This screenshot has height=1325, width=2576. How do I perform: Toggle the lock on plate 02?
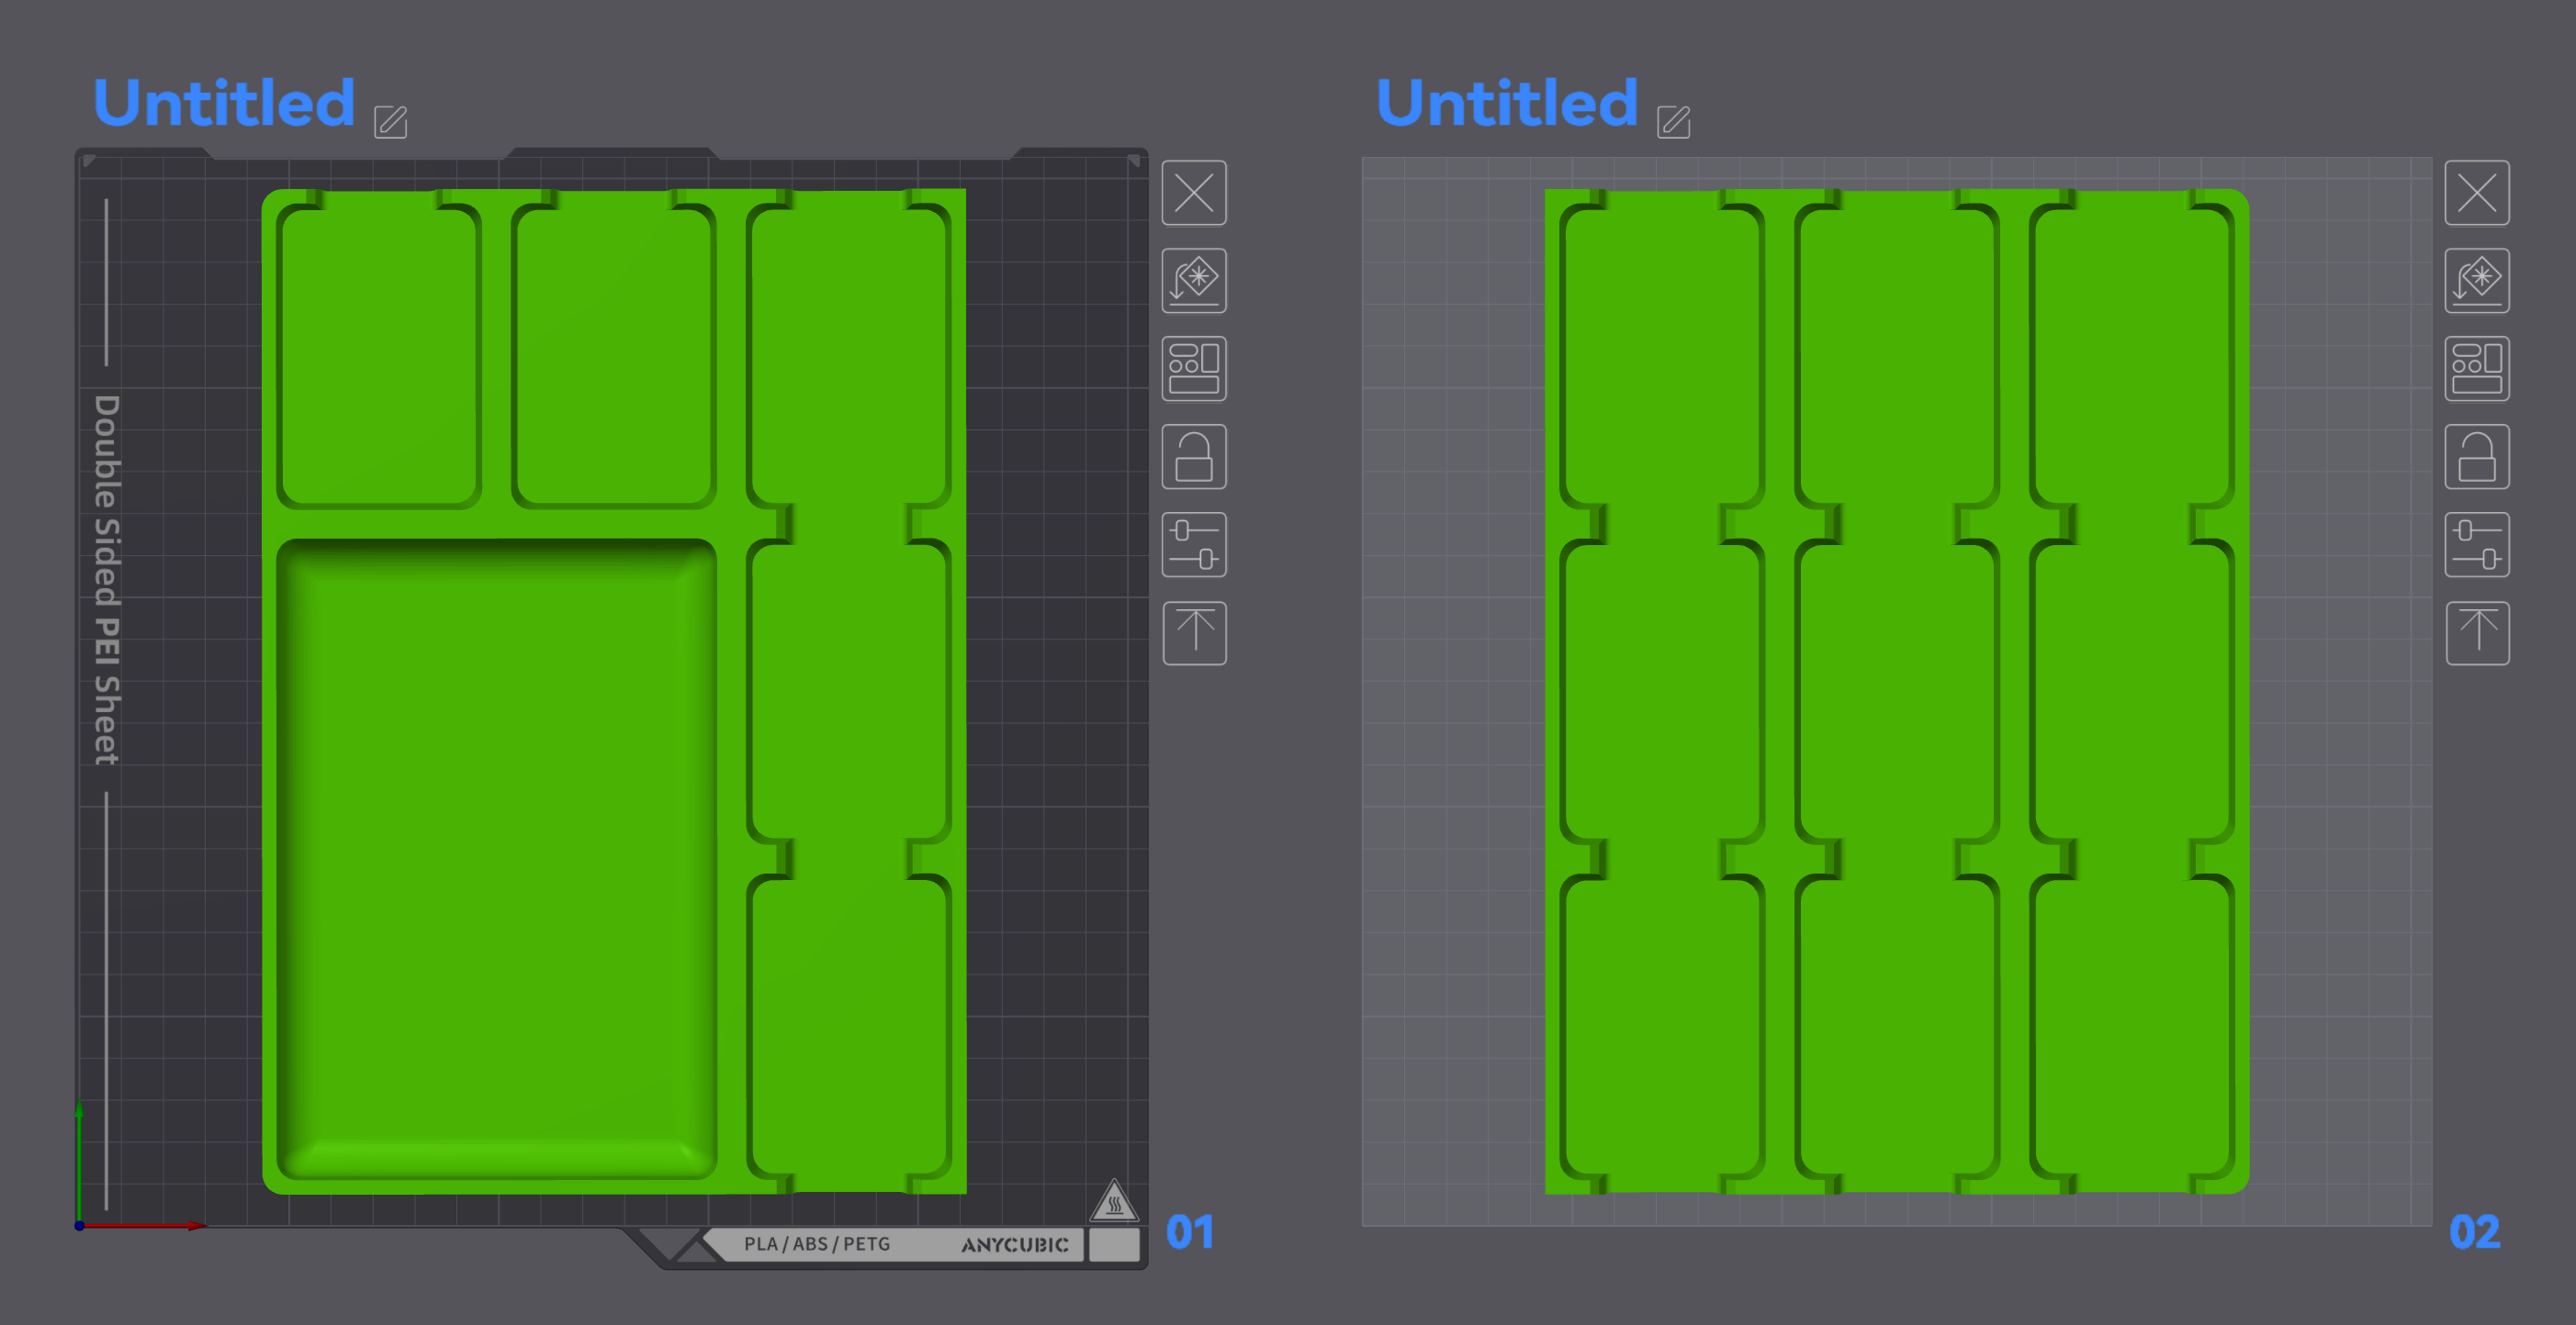tap(2477, 457)
